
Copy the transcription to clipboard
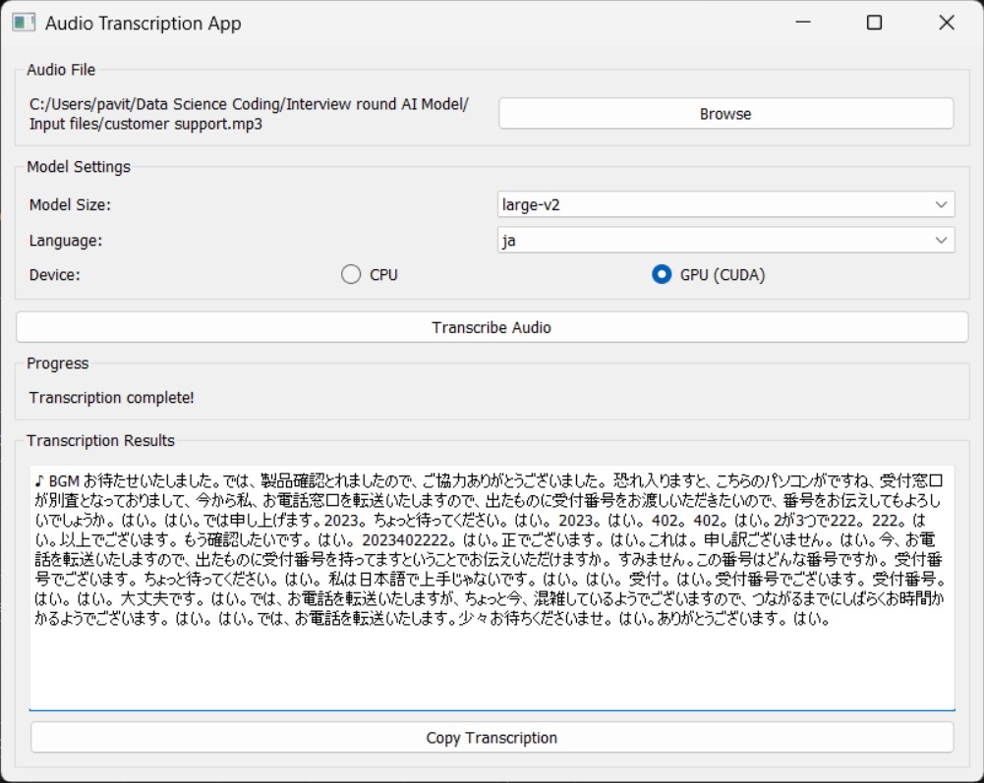pos(492,738)
